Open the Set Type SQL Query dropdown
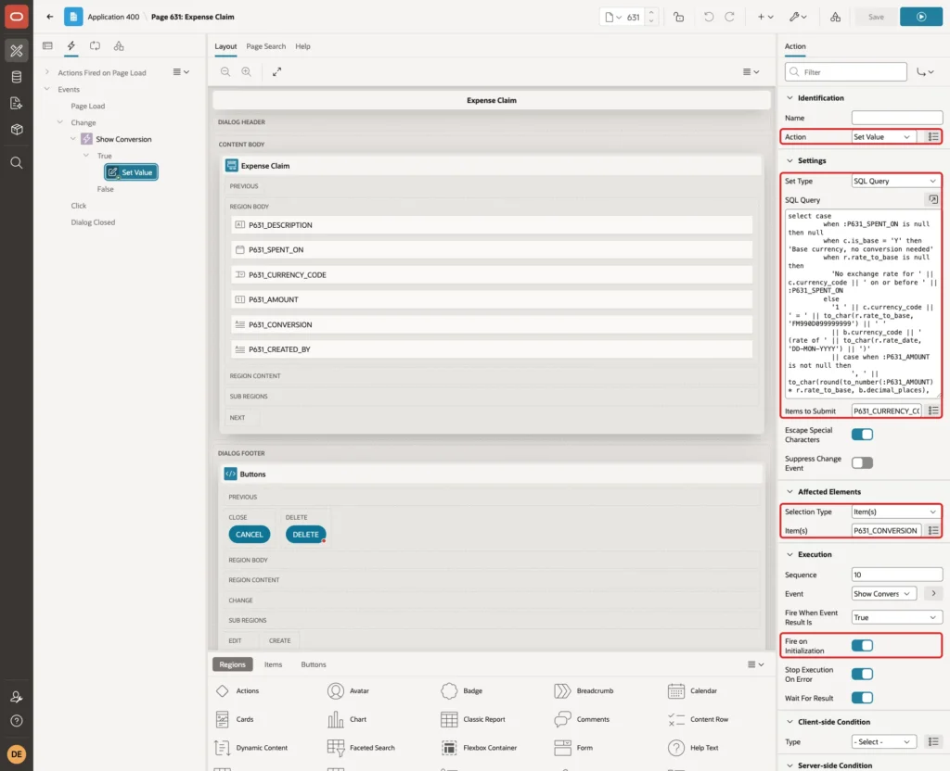950x771 pixels. pyautogui.click(x=897, y=181)
